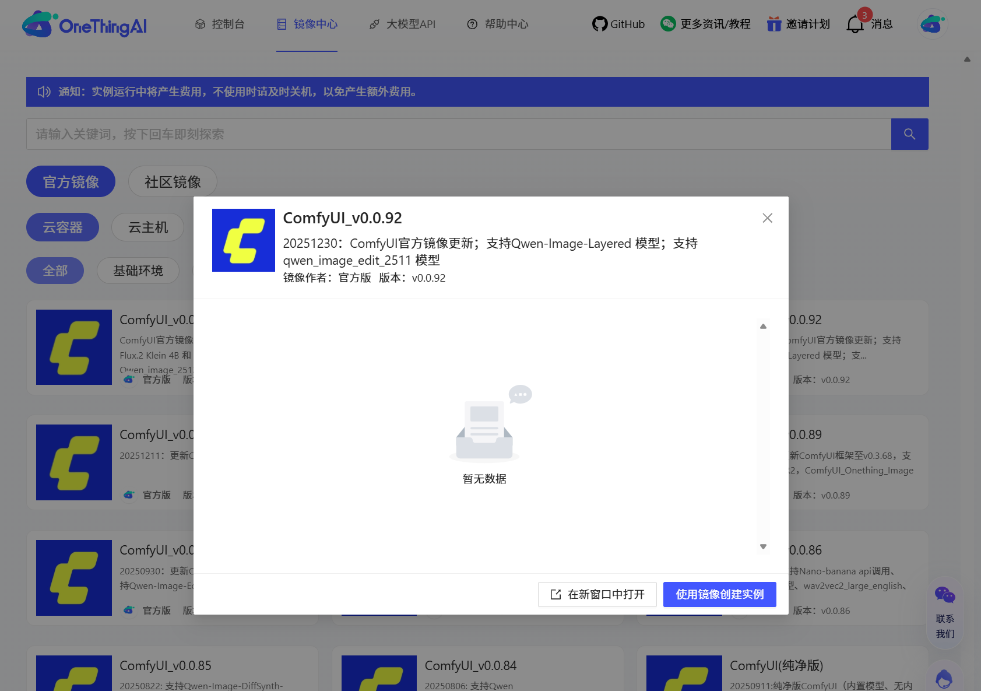981x691 pixels.
Task: Open the GitHub link icon
Action: (x=599, y=24)
